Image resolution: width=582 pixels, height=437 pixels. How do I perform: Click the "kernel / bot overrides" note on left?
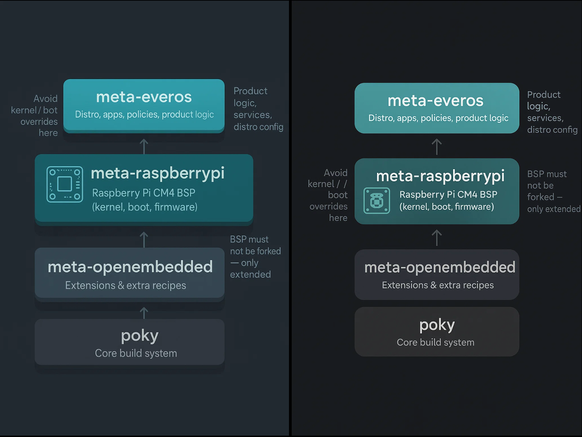pyautogui.click(x=35, y=116)
